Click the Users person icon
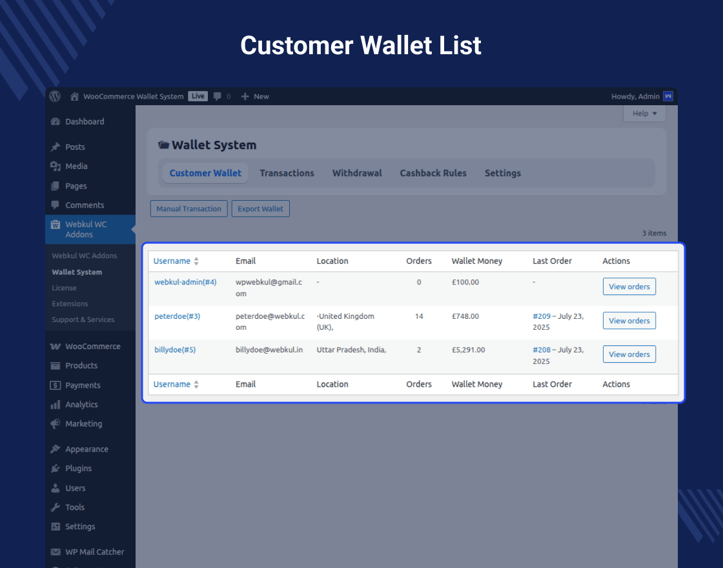723x568 pixels. click(x=56, y=488)
